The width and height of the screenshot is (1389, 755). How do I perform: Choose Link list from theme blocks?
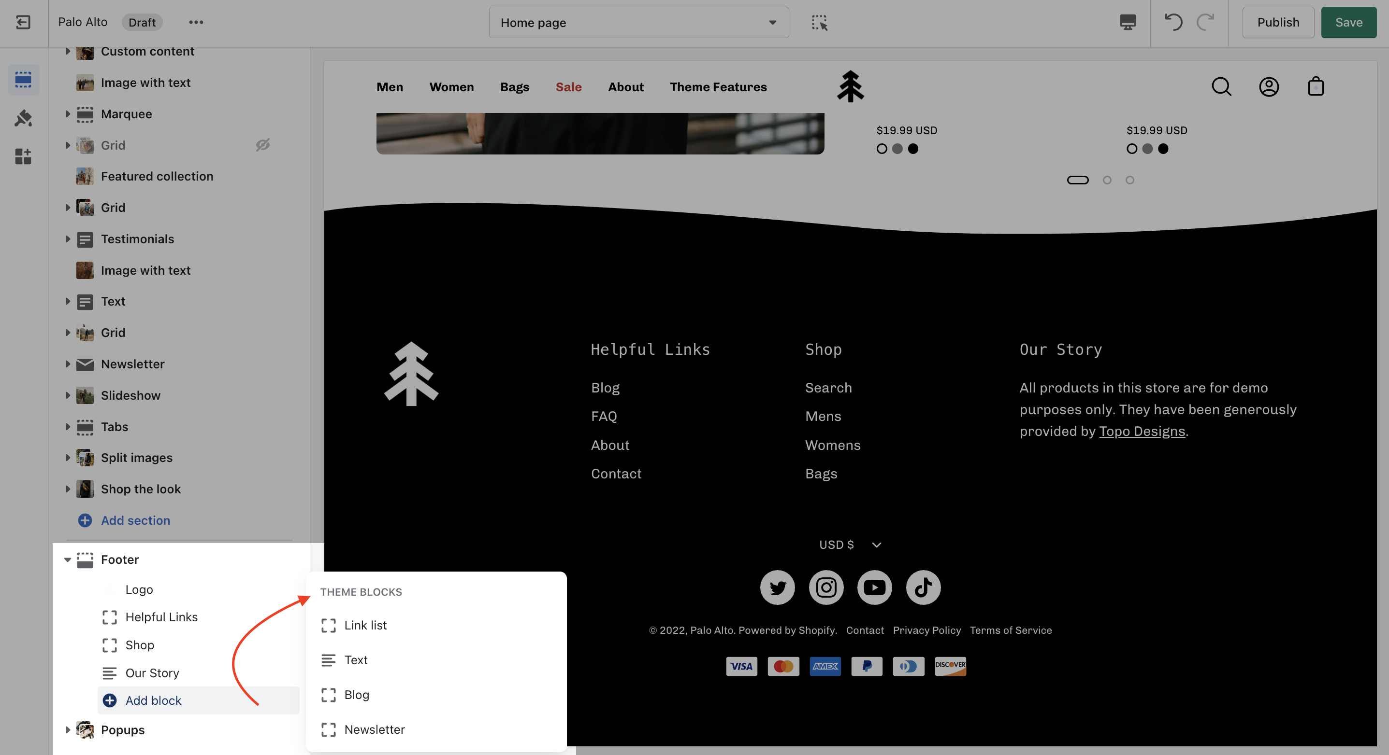pos(365,625)
